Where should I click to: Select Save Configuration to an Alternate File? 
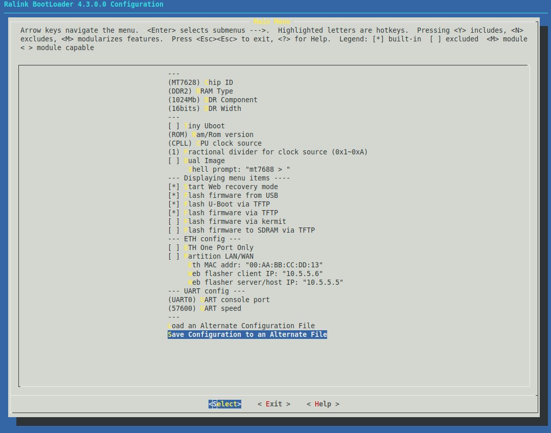247,334
